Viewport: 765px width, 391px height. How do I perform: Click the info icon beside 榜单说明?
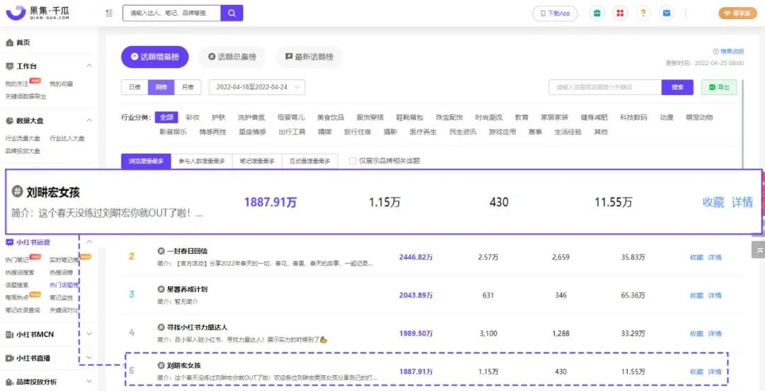(x=715, y=51)
